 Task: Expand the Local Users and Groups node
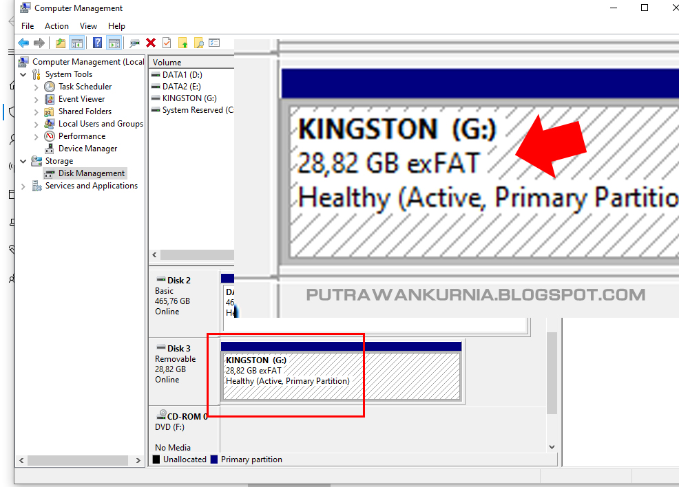pyautogui.click(x=36, y=124)
